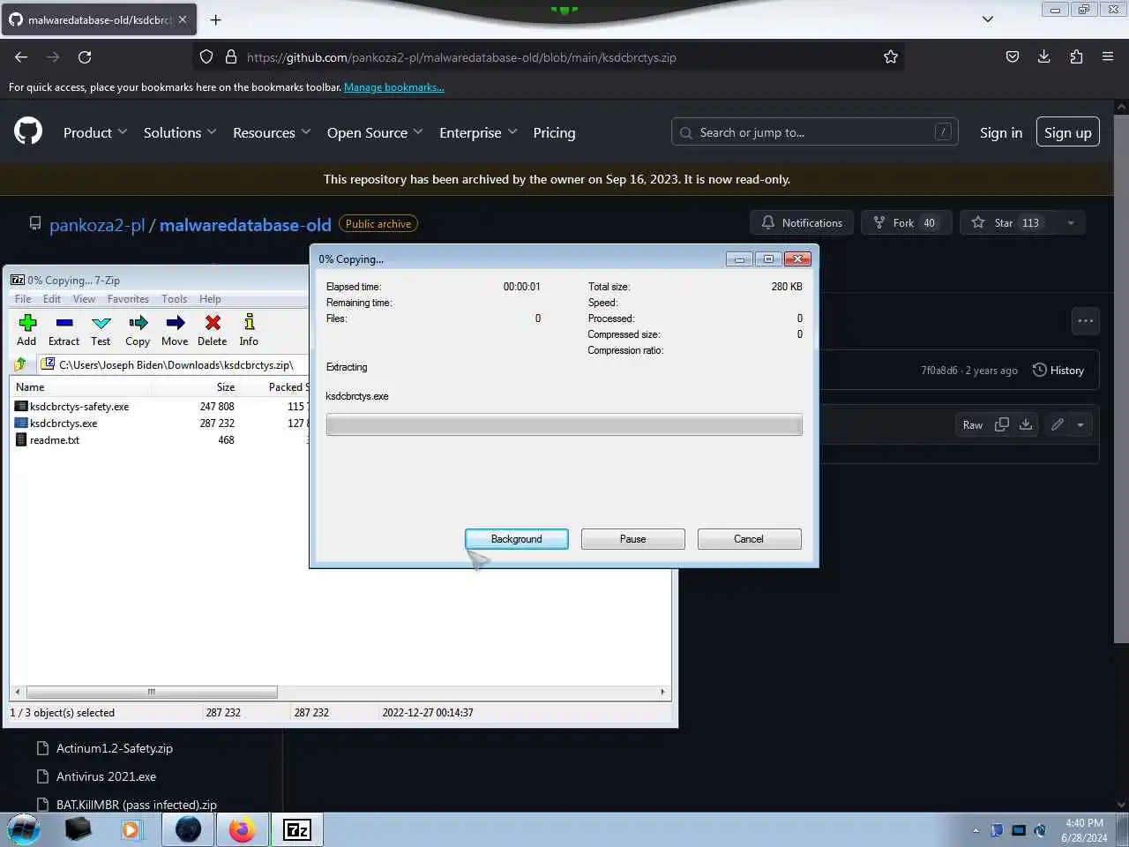Viewport: 1129px width, 847px height.
Task: Click the Raw button
Action: (972, 424)
